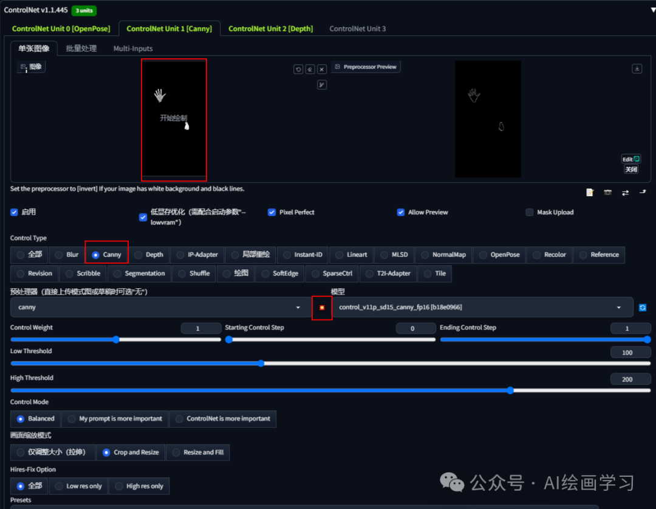Select the Depth control type
The width and height of the screenshot is (656, 509).
pyautogui.click(x=149, y=255)
